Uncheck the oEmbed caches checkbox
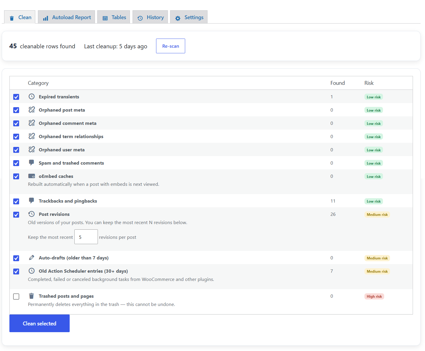This screenshot has width=425, height=351. (x=16, y=176)
